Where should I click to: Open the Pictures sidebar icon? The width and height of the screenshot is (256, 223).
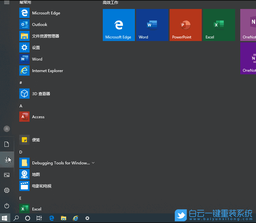pos(7,175)
